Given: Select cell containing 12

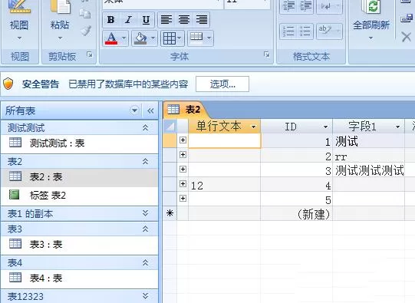Looking at the screenshot, I should (225, 184).
